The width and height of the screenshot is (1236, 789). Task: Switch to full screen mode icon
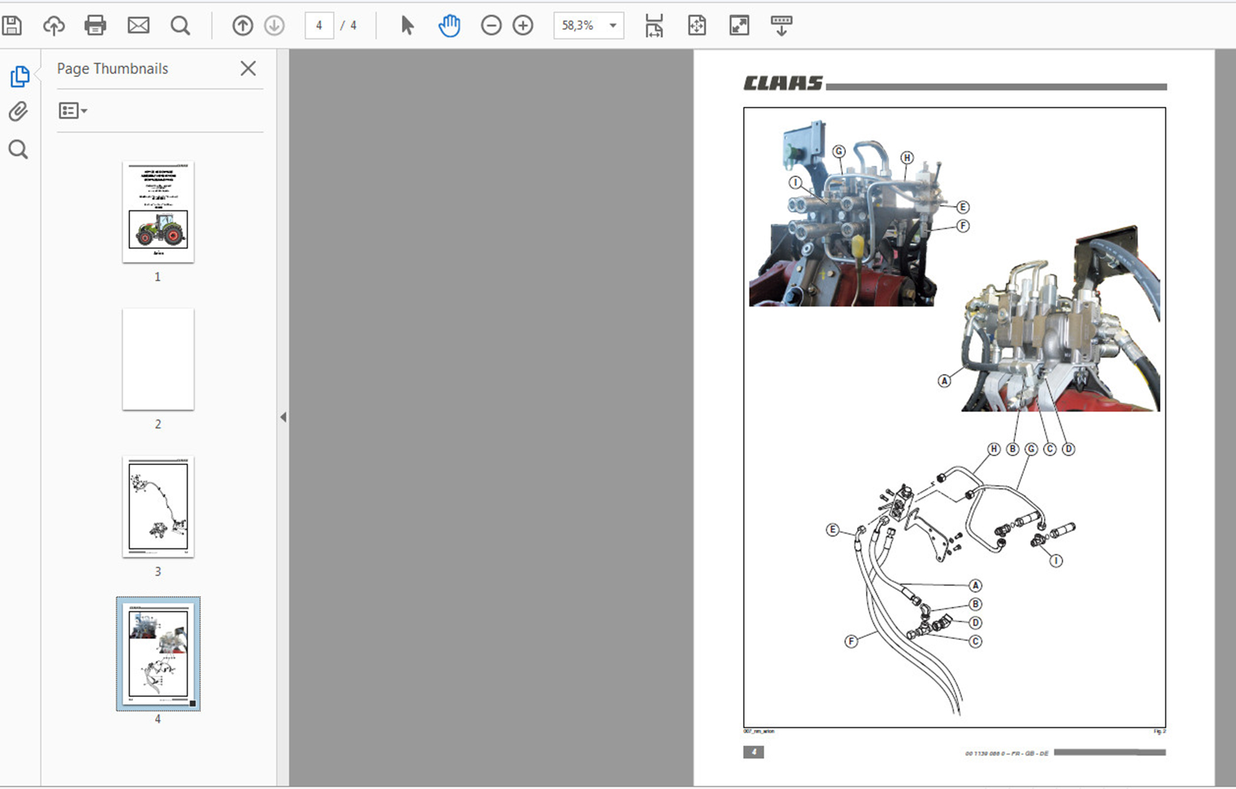[739, 25]
